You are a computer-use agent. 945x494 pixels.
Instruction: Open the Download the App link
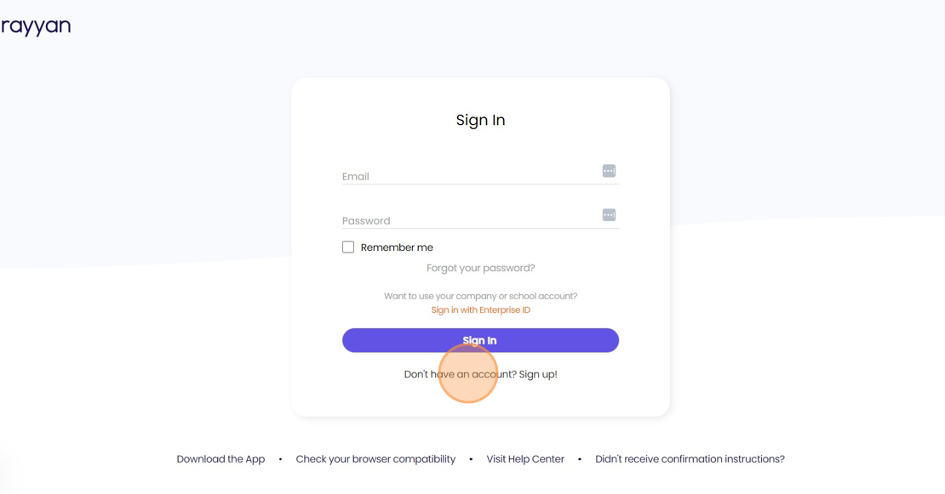(220, 458)
